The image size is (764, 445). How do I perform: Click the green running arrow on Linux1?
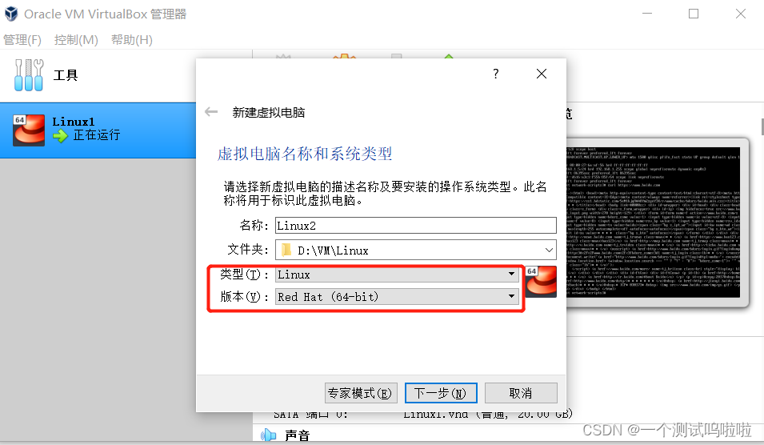pyautogui.click(x=61, y=135)
